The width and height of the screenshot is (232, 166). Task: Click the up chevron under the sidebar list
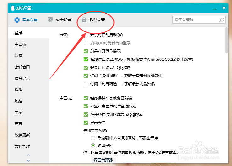[28, 155]
